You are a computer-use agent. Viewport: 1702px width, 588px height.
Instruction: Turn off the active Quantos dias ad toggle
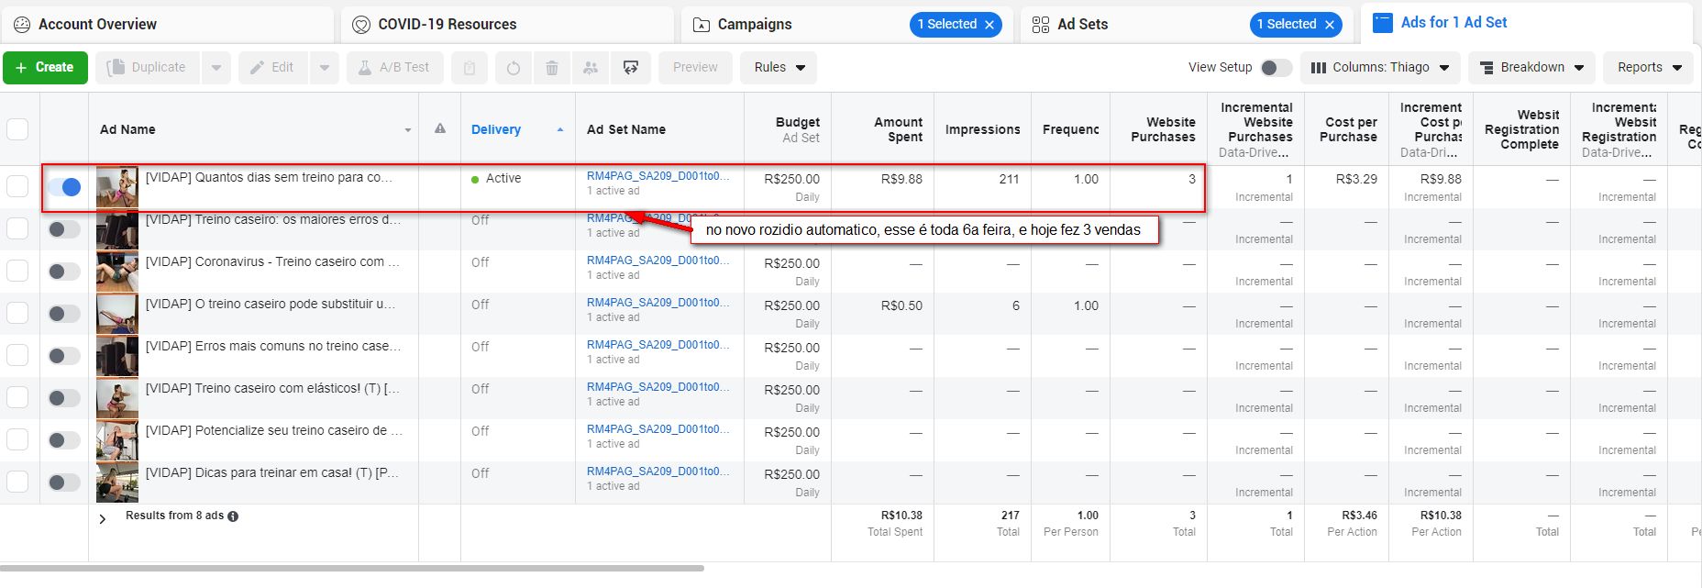(x=64, y=187)
